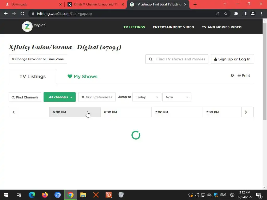The image size is (267, 200).
Task: Click the page vertical scrollbar thumb
Action: tap(265, 71)
